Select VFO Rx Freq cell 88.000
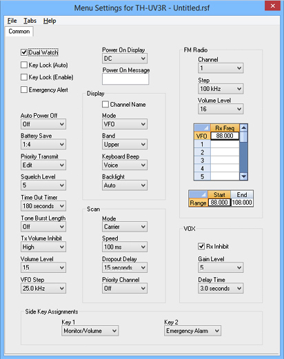Viewport: 284px width, 359px height. [225, 136]
